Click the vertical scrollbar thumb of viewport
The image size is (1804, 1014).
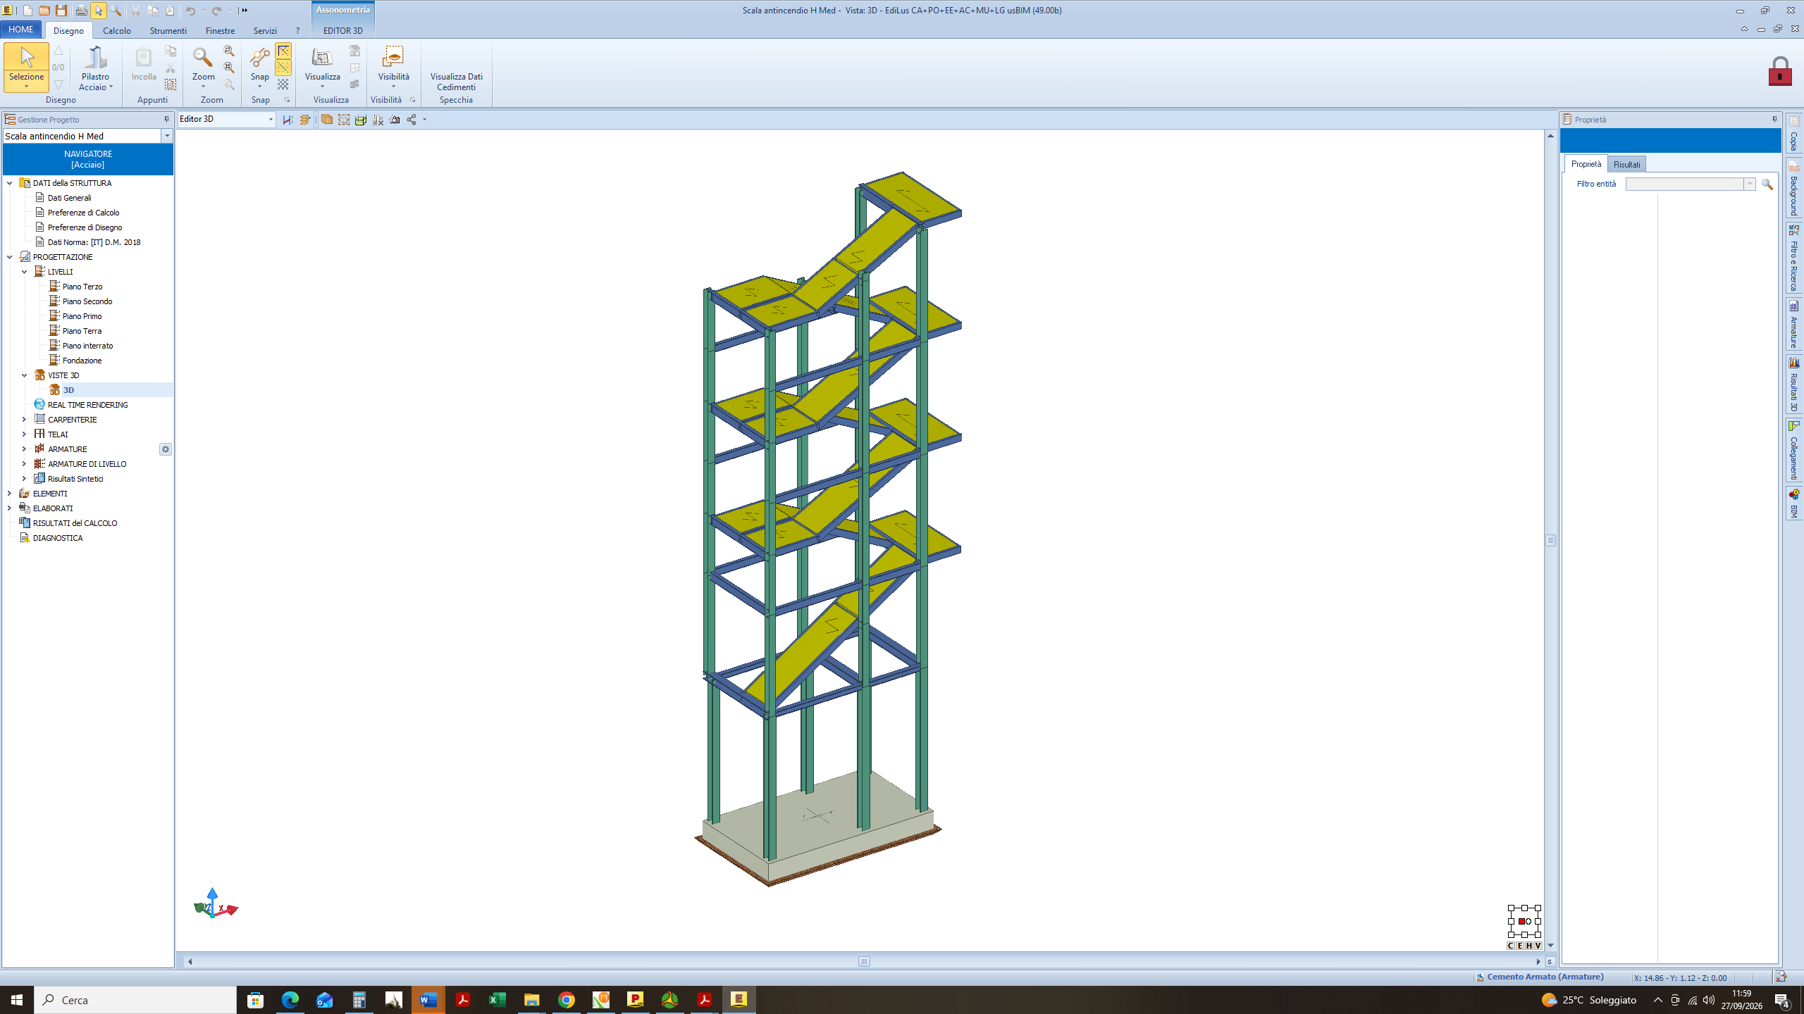point(1550,540)
